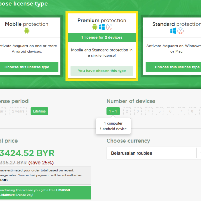The image size is (201, 201).
Task: Click the 'Standard protection' card title
Action: [177, 24]
